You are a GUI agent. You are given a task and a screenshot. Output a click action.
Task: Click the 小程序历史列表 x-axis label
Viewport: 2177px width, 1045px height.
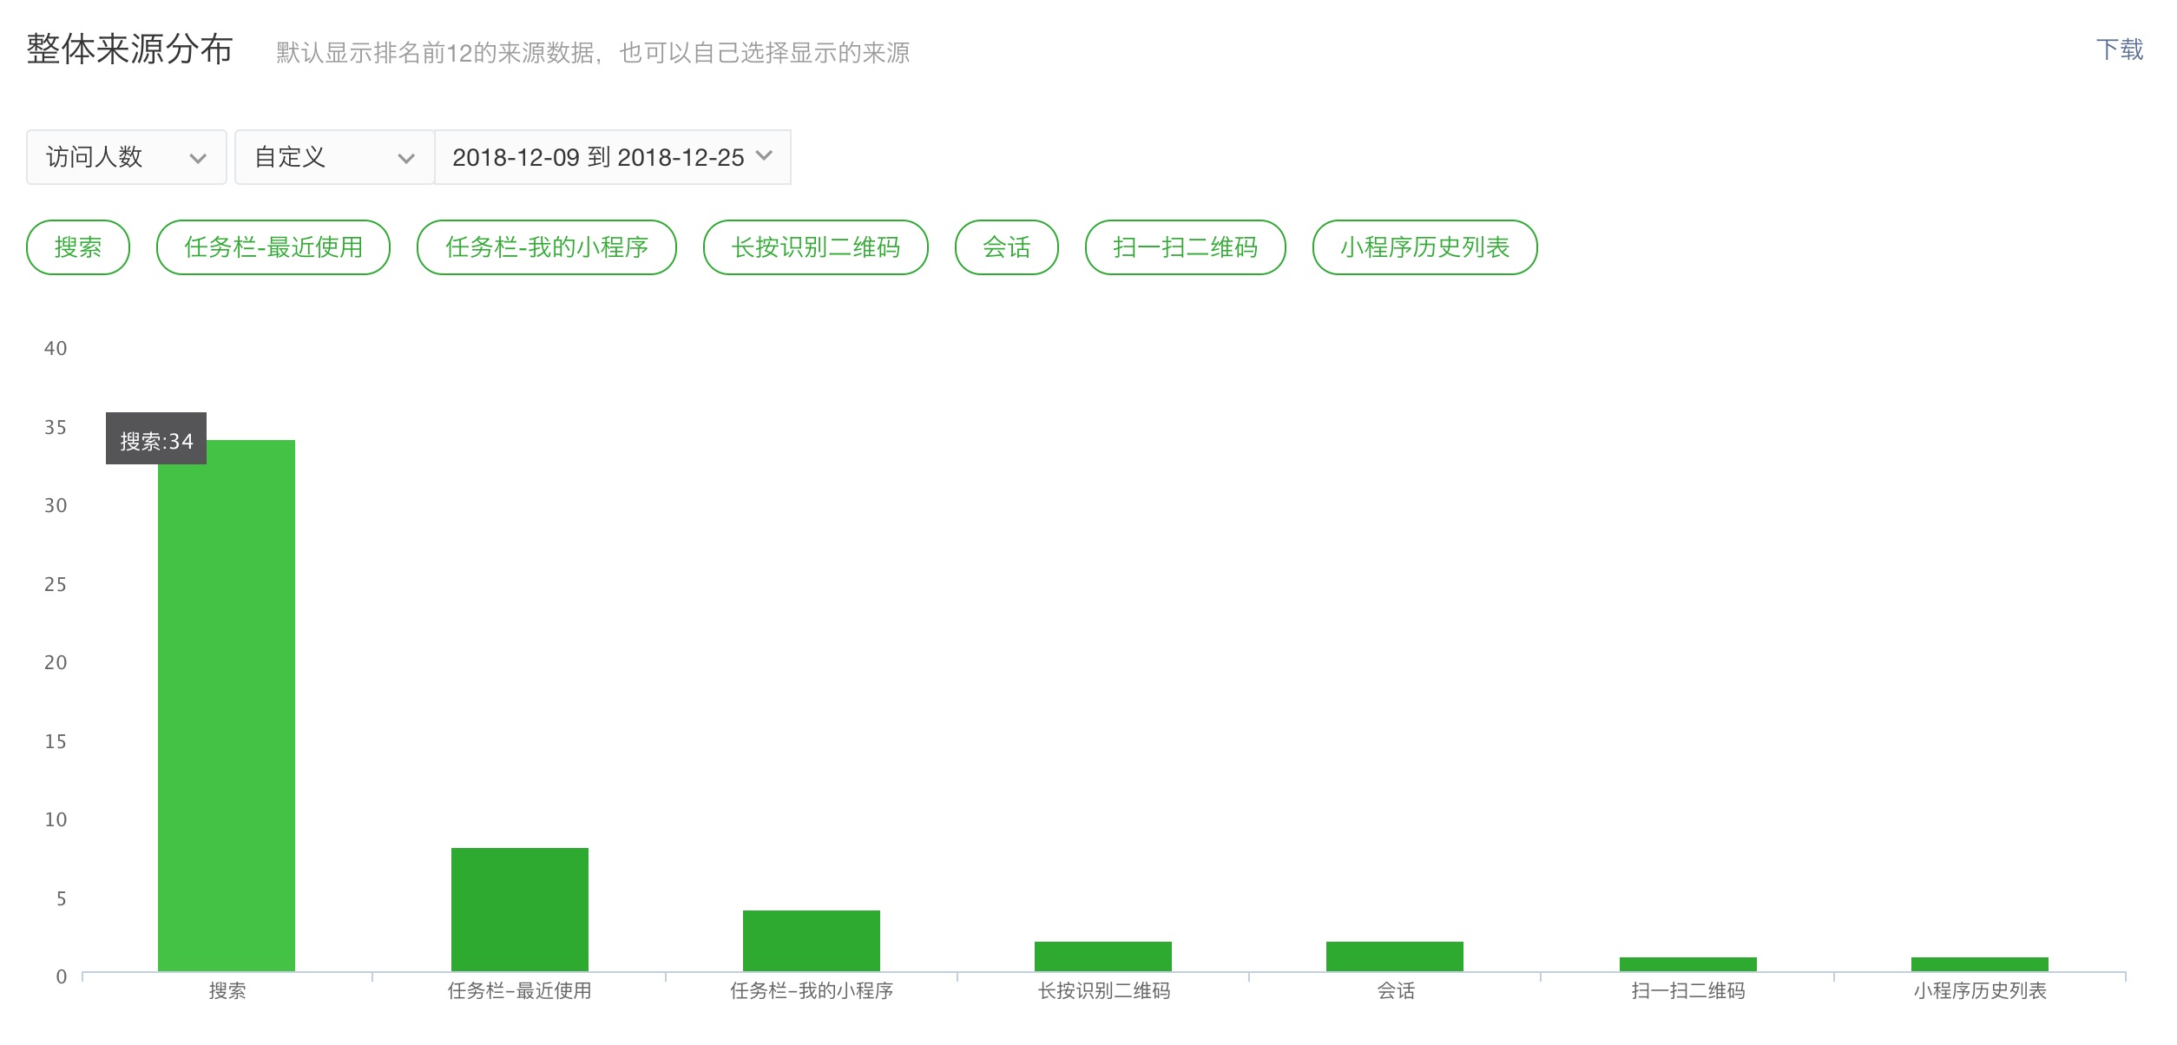pyautogui.click(x=1980, y=991)
